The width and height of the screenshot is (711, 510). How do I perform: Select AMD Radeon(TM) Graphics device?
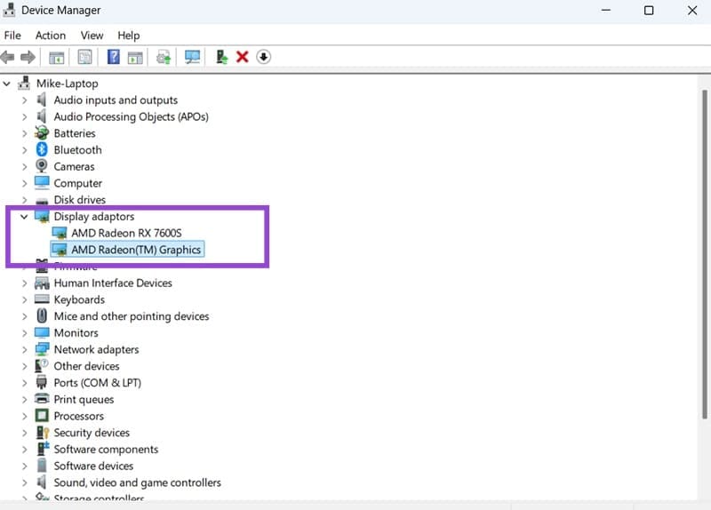coord(136,250)
